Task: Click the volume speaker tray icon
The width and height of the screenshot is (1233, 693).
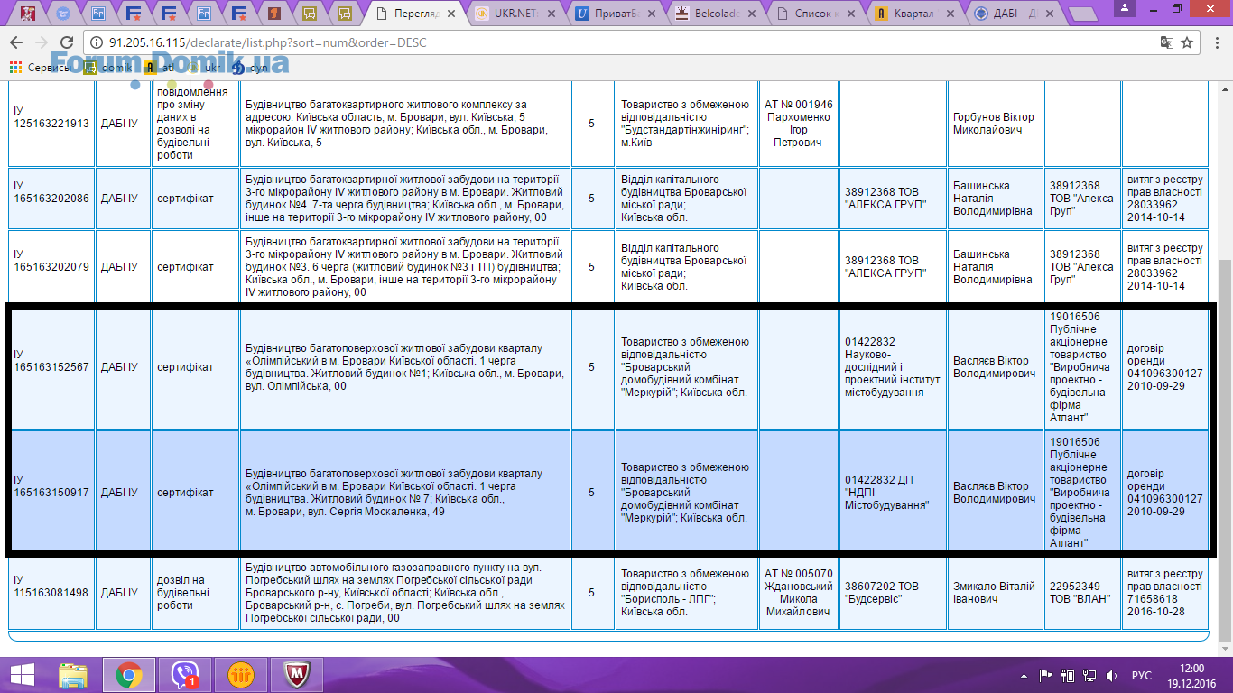Action: coord(1111,675)
